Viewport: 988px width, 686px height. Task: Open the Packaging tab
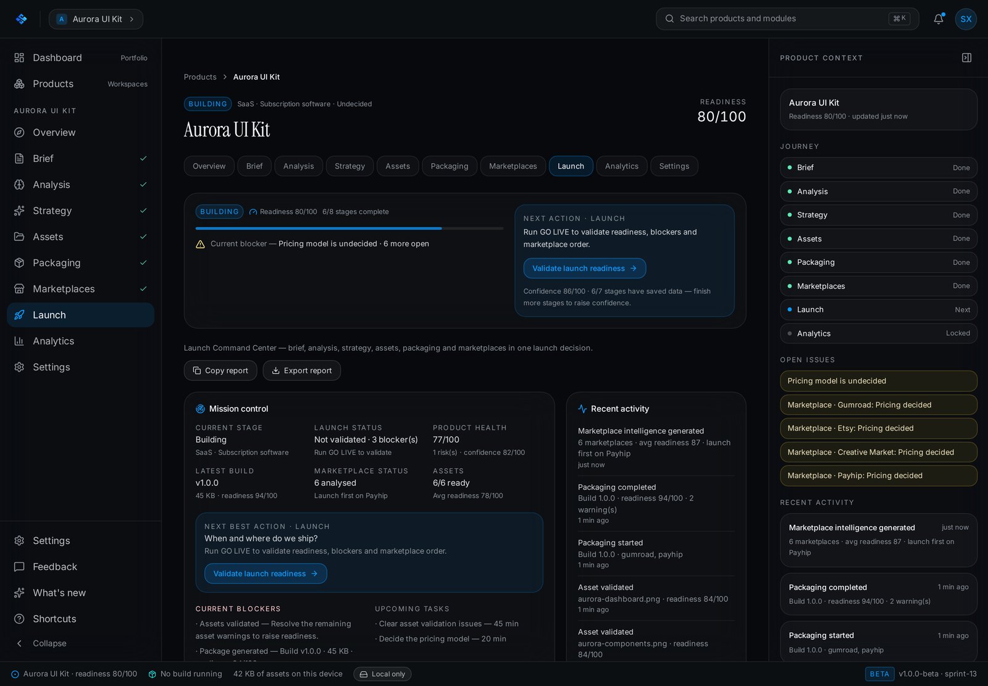tap(449, 166)
